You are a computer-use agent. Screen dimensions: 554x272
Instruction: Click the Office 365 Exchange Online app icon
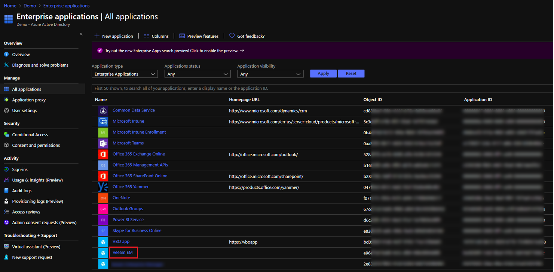(103, 154)
